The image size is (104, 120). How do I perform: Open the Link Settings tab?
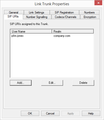pos(37,12)
